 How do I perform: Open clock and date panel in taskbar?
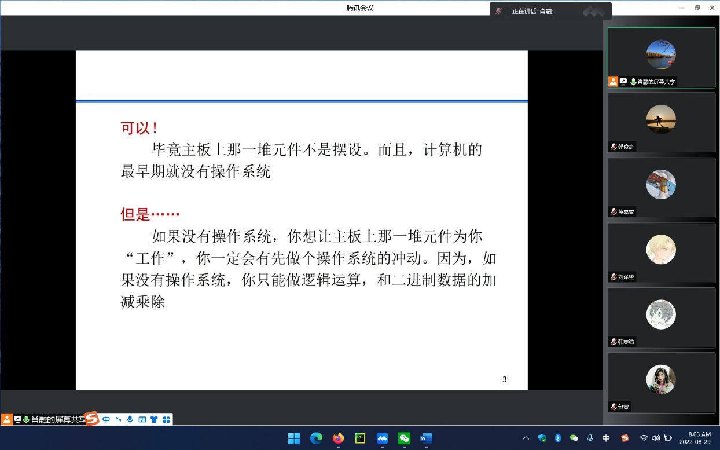point(699,438)
